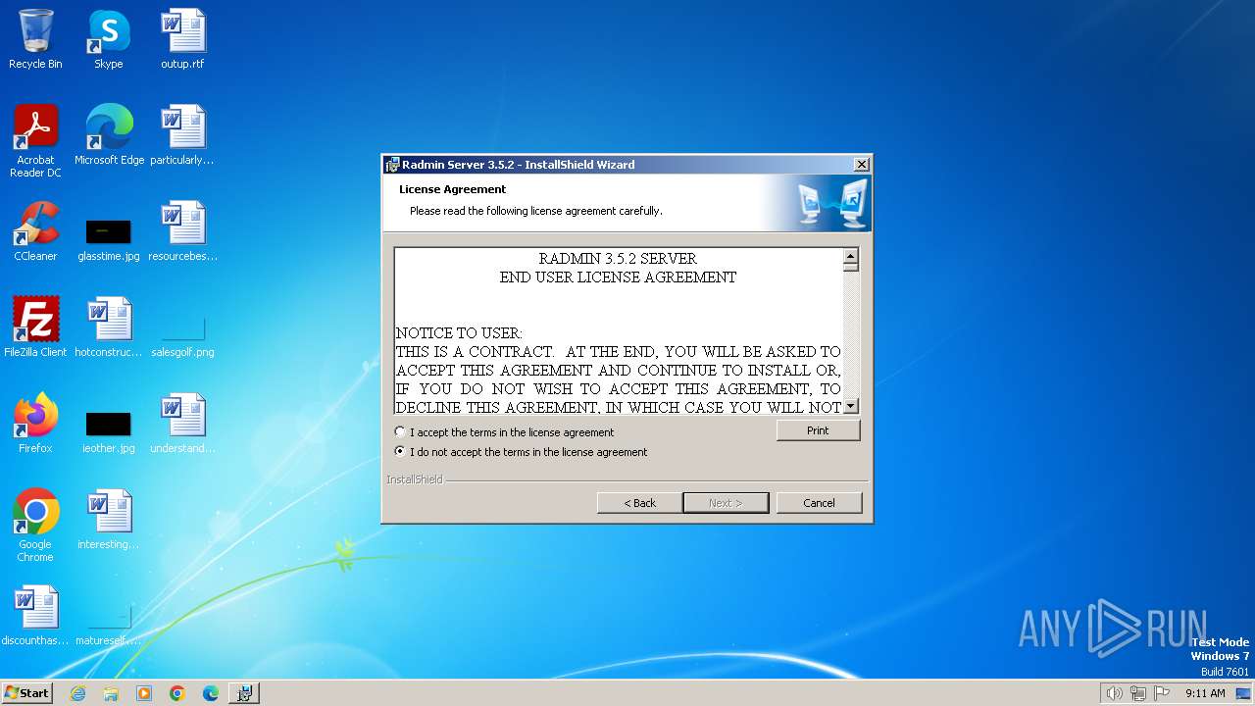Select the CCleaner desktop shortcut
1255x706 pixels.
(x=35, y=231)
